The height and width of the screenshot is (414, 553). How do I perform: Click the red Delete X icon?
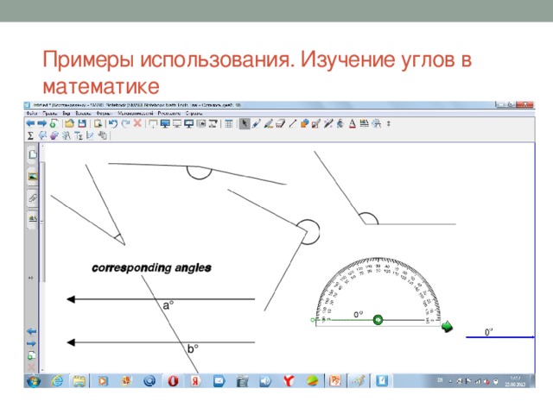(x=138, y=124)
